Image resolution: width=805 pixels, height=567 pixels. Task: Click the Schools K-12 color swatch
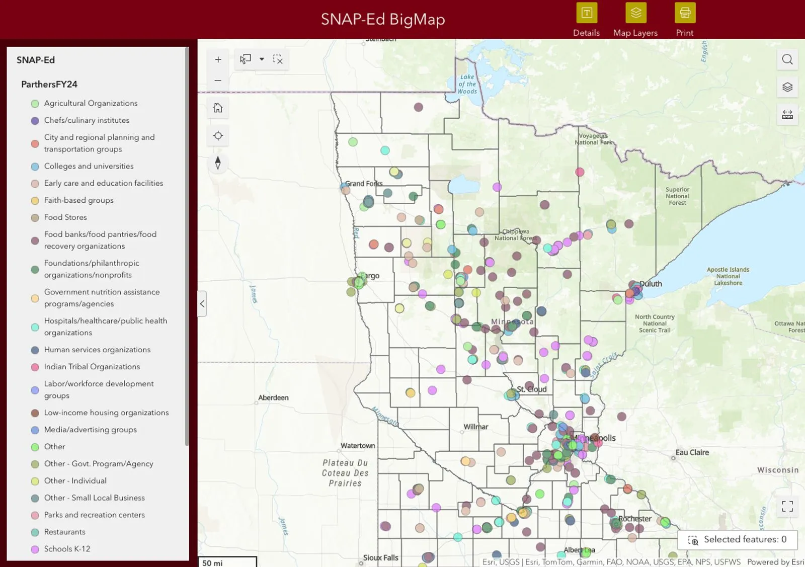point(34,549)
